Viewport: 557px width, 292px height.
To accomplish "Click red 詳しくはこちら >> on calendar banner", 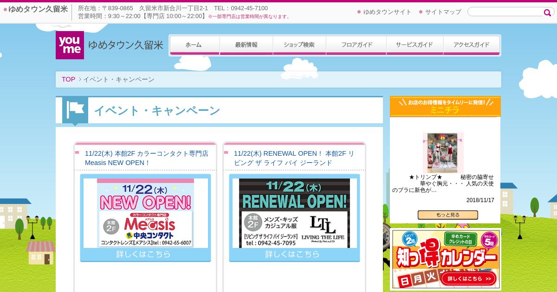I will point(468,279).
